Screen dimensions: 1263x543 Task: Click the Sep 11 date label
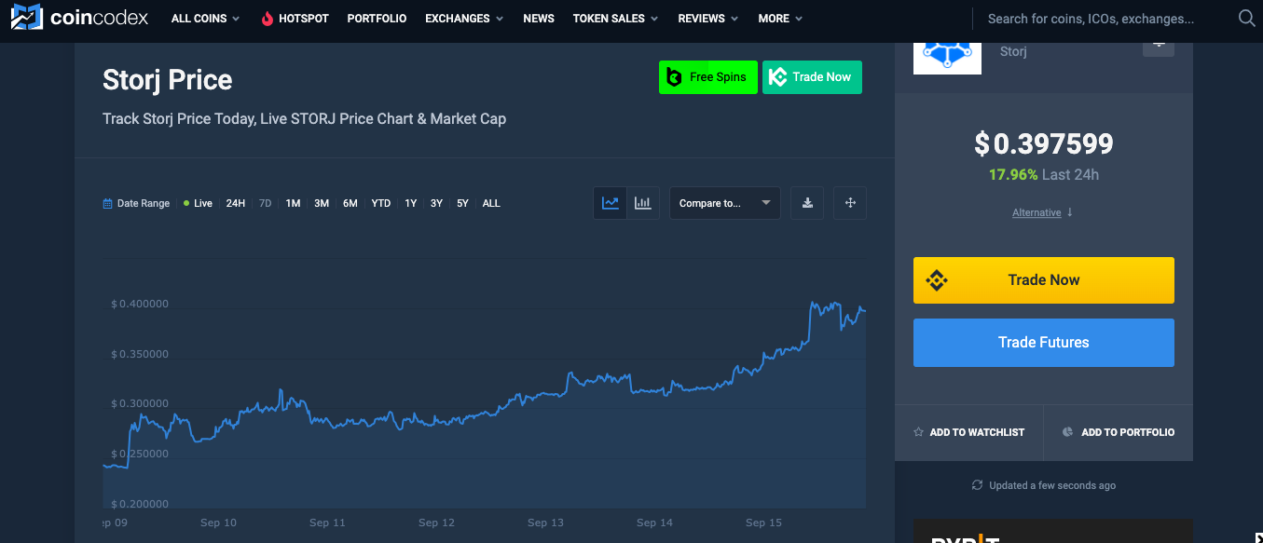327,523
